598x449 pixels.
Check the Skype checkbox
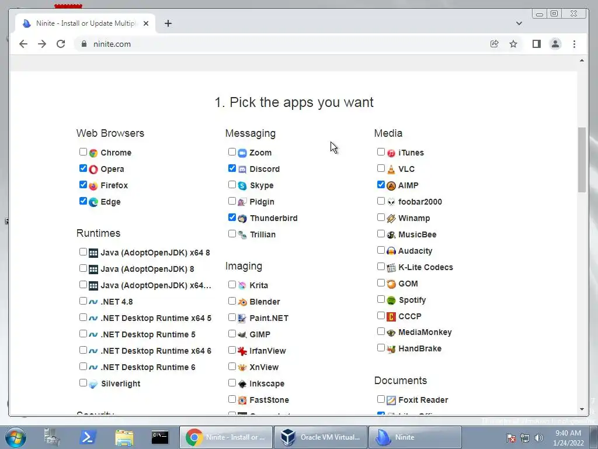232,185
